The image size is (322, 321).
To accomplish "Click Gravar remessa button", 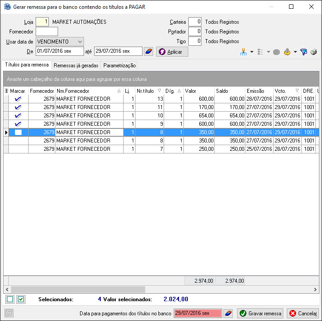I will point(260,314).
